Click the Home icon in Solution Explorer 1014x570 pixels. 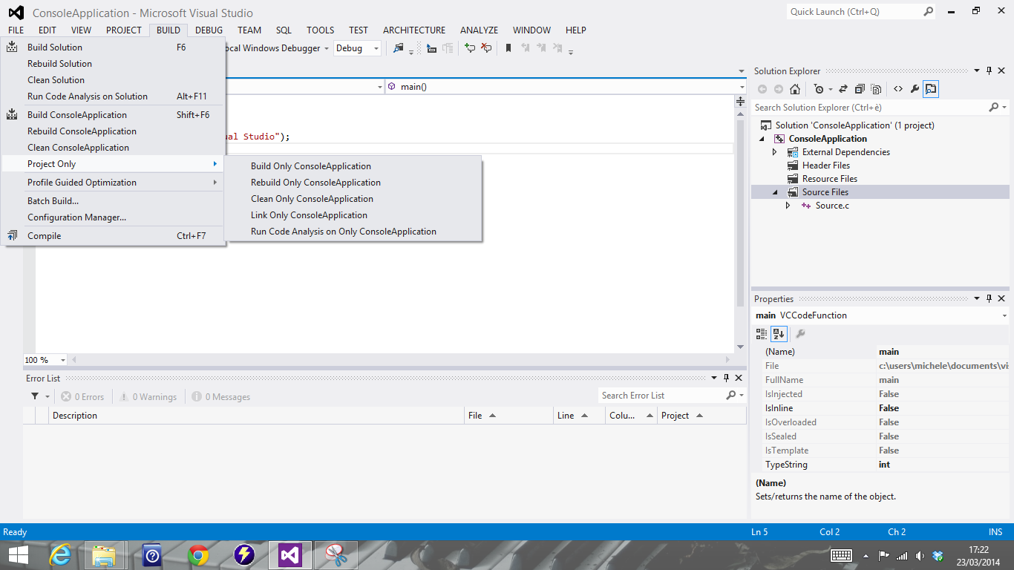point(795,89)
